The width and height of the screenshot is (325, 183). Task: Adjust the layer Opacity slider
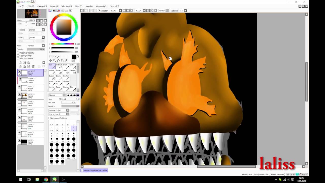(36, 49)
